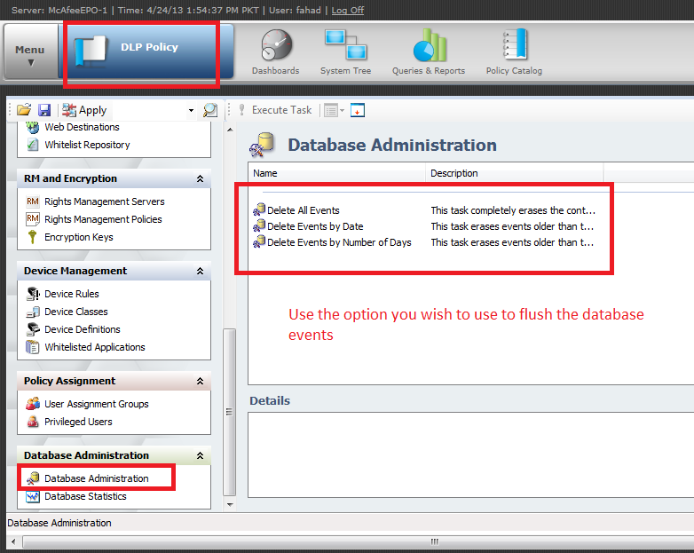The height and width of the screenshot is (553, 694).
Task: Click the Web Destinations globe icon
Action: click(x=32, y=127)
